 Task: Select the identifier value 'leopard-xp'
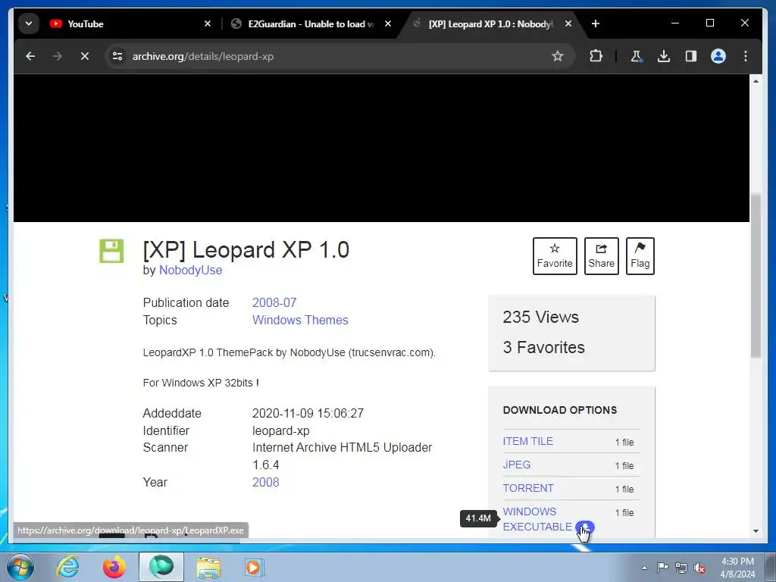[x=280, y=430]
